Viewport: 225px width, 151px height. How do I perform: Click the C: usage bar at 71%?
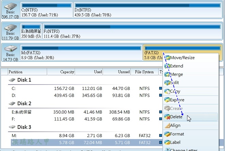tap(46, 5)
